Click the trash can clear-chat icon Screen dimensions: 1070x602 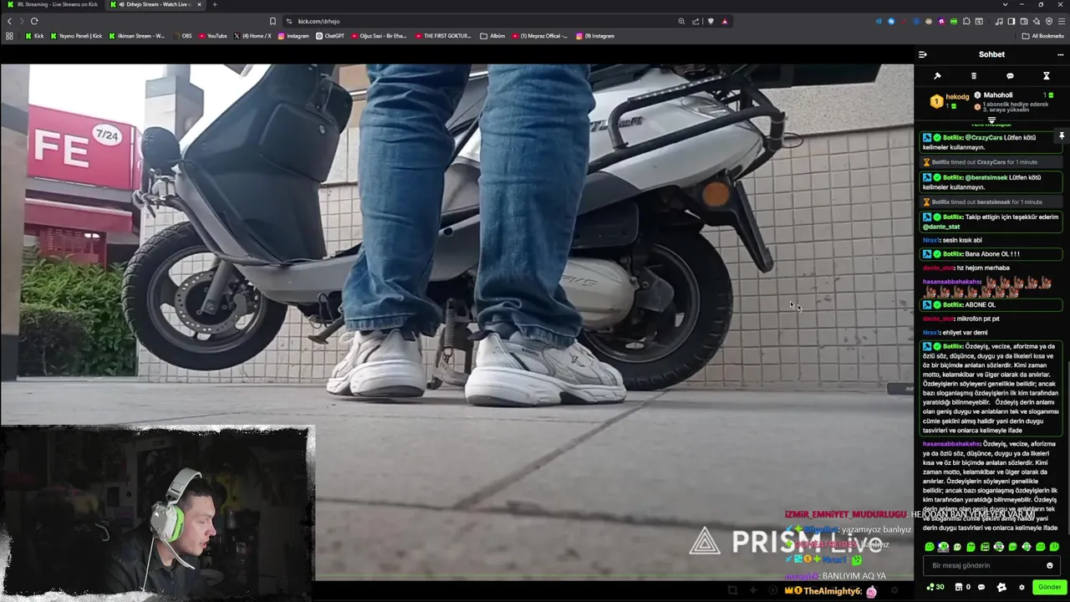coord(973,76)
